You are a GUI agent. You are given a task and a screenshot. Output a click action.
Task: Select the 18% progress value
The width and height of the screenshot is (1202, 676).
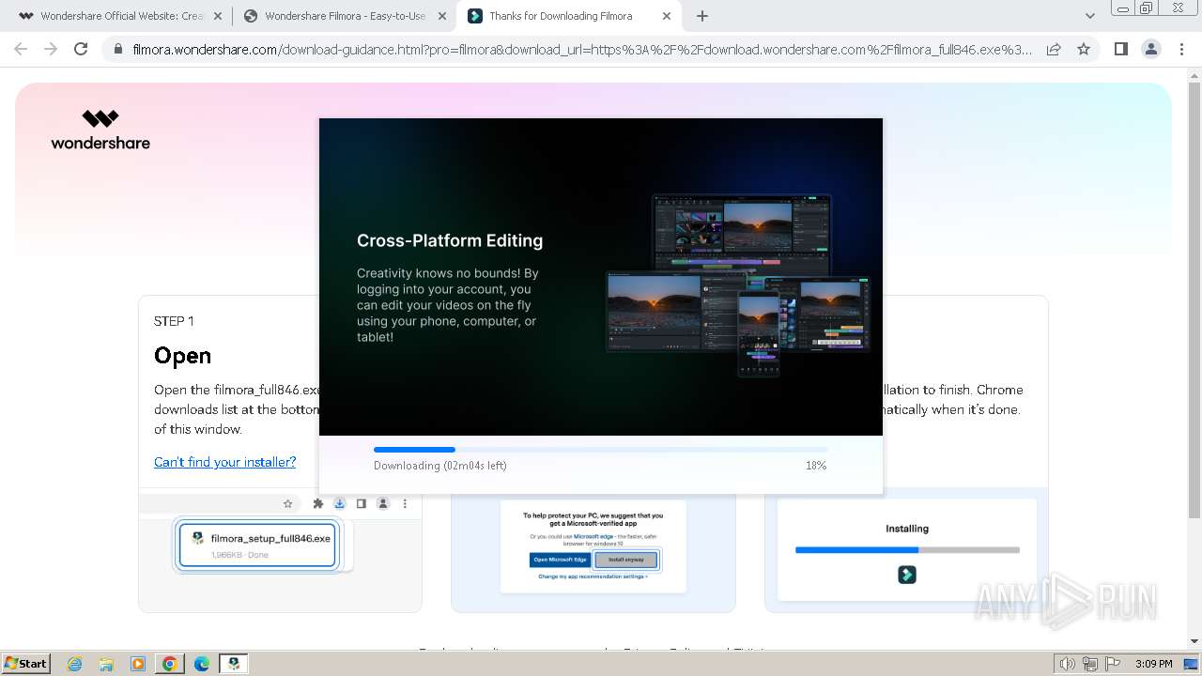816,466
